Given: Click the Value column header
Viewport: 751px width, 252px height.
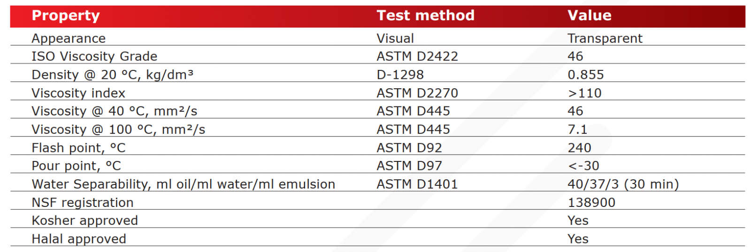Looking at the screenshot, I should (589, 15).
